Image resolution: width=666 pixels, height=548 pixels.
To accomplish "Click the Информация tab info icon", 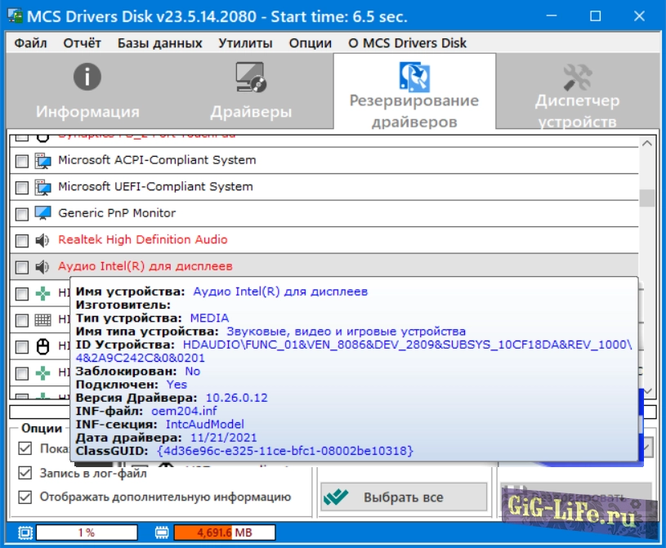I will [x=87, y=78].
